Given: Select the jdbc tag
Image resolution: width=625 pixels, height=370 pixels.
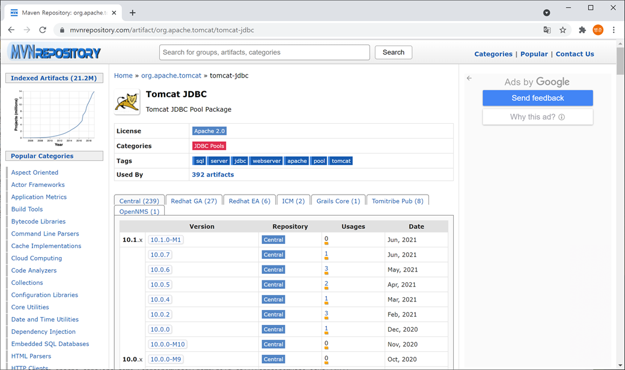Looking at the screenshot, I should point(240,161).
